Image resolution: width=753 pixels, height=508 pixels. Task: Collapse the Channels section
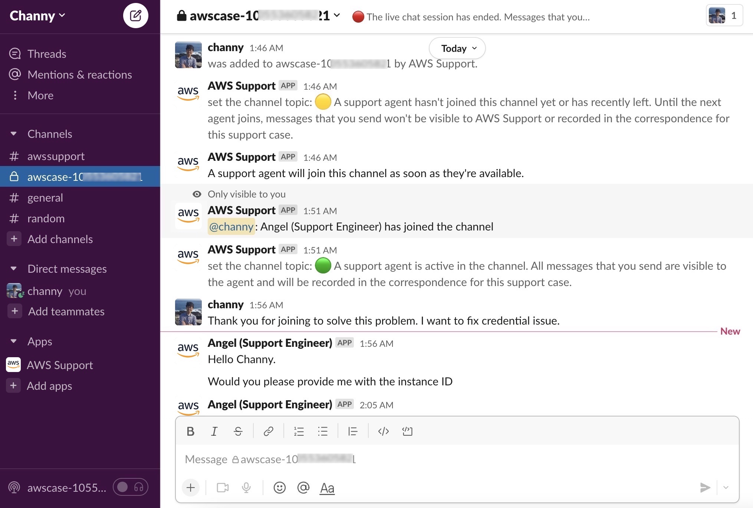click(x=14, y=134)
